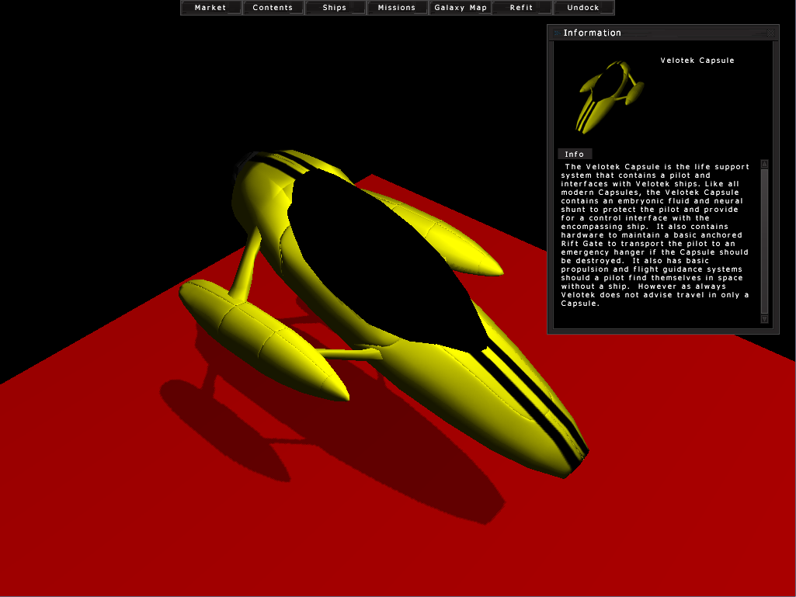Click the icon left of the Information title
This screenshot has width=796, height=597.
pyautogui.click(x=555, y=33)
